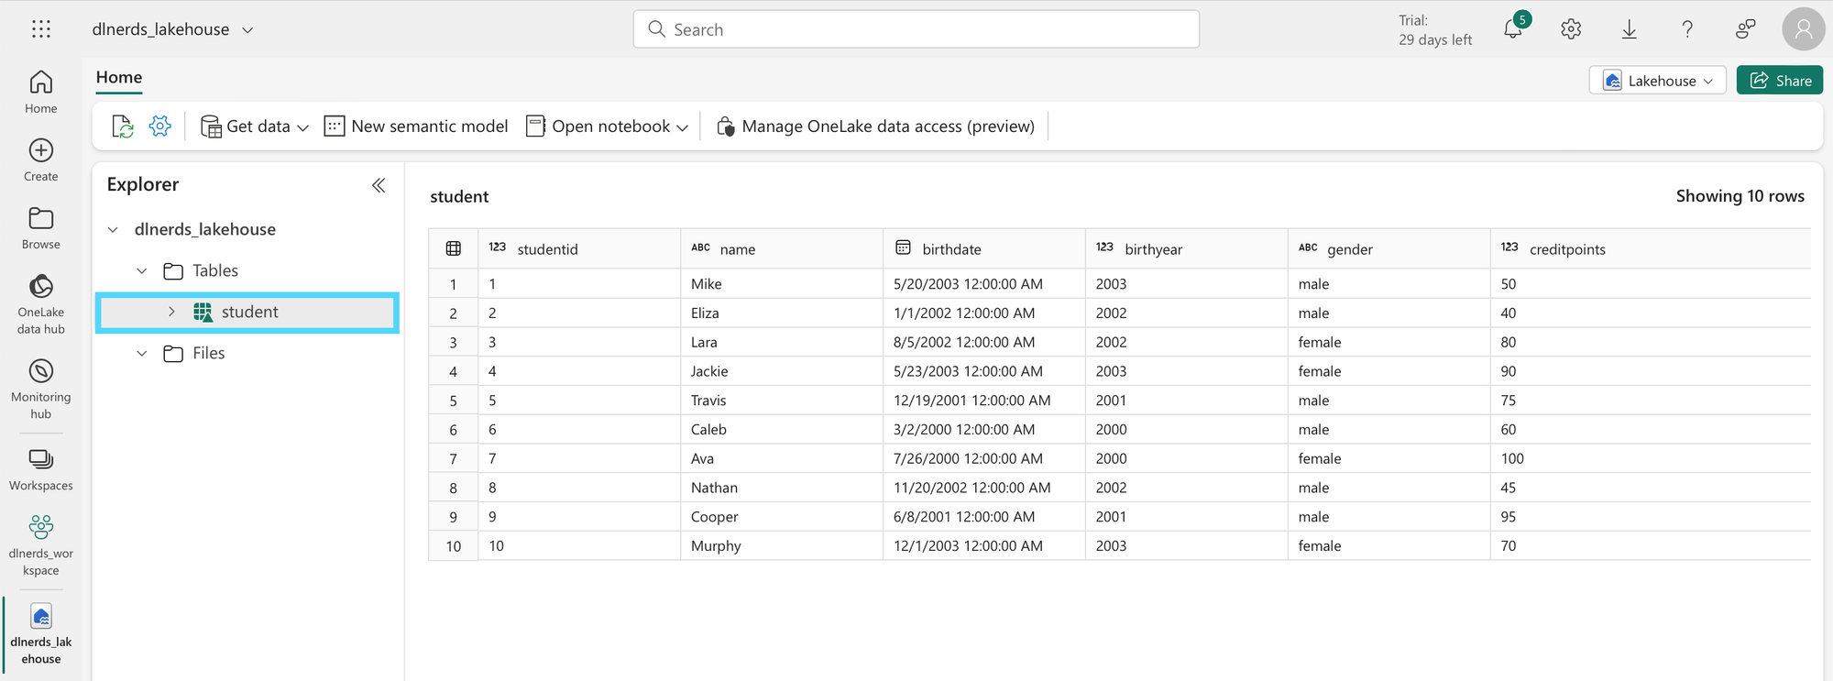Click the search magnifier icon
1833x681 pixels.
656,29
